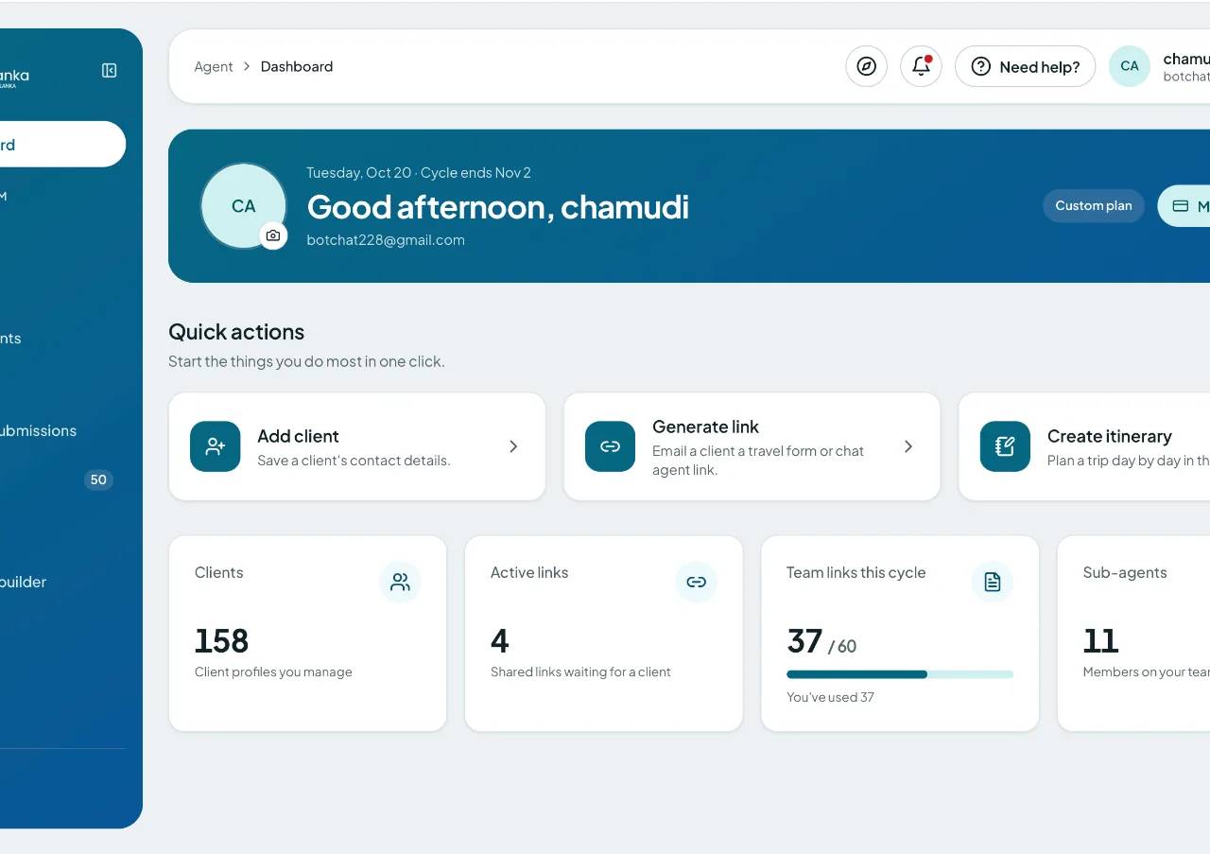Click the Need help? button
Viewport: 1210px width, 854px height.
[1025, 66]
